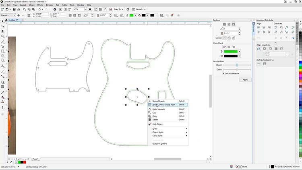Create a new document via toolbar icon
The image size is (302, 170).
pos(2,9)
